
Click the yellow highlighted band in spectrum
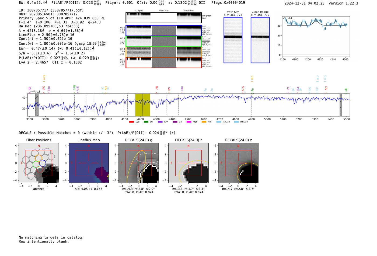tap(142, 105)
